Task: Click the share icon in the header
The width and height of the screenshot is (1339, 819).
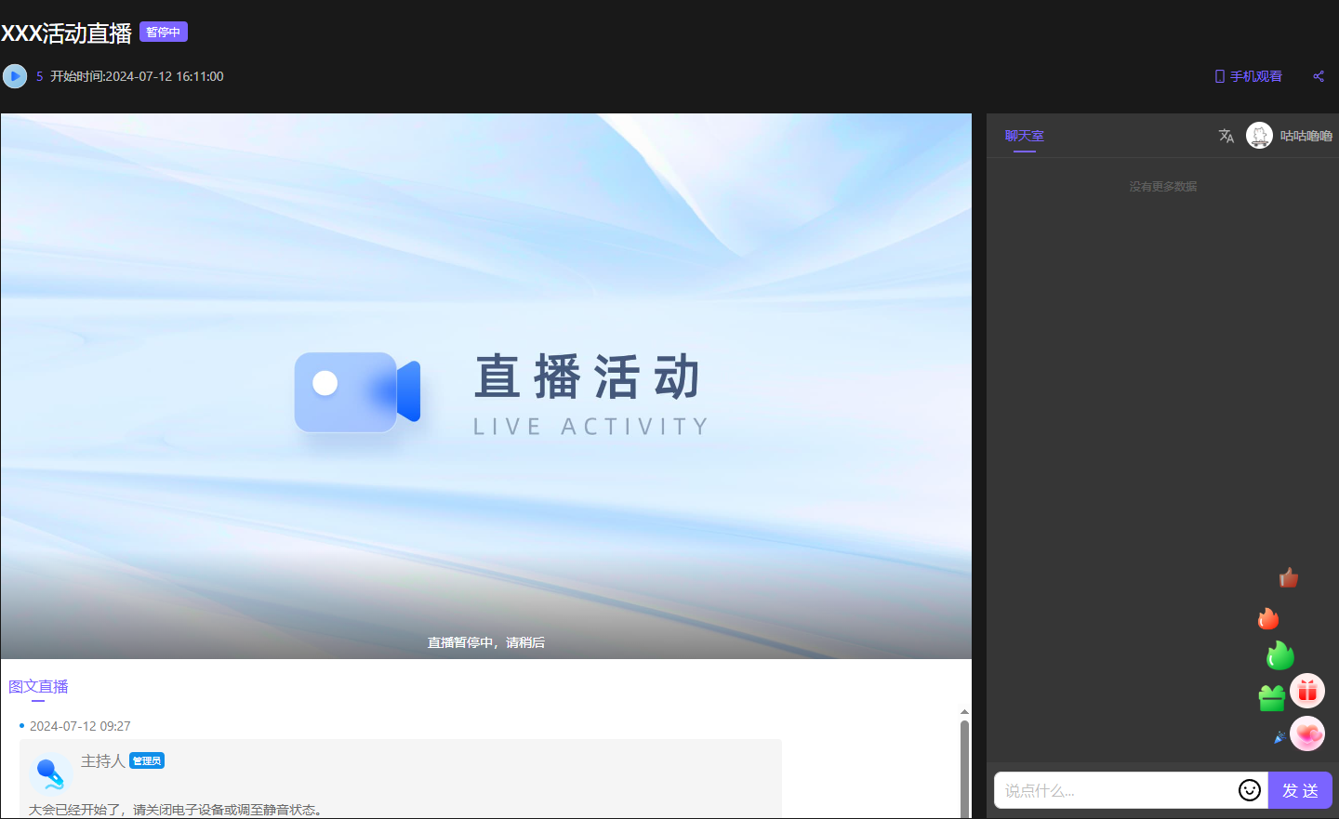Action: pos(1318,76)
